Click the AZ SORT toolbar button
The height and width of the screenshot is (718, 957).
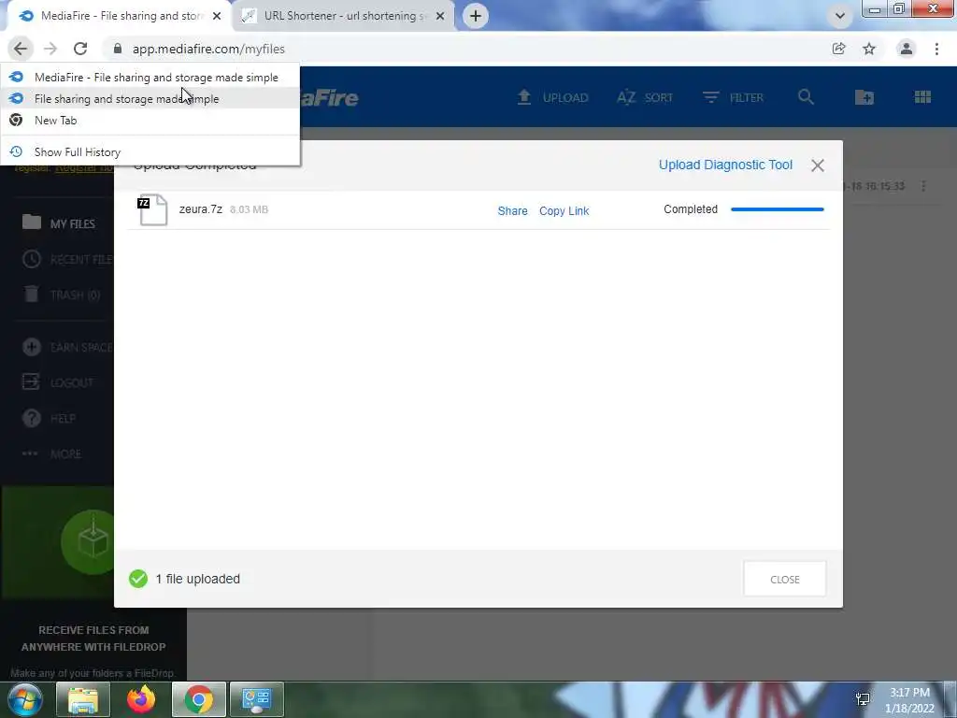[645, 97]
